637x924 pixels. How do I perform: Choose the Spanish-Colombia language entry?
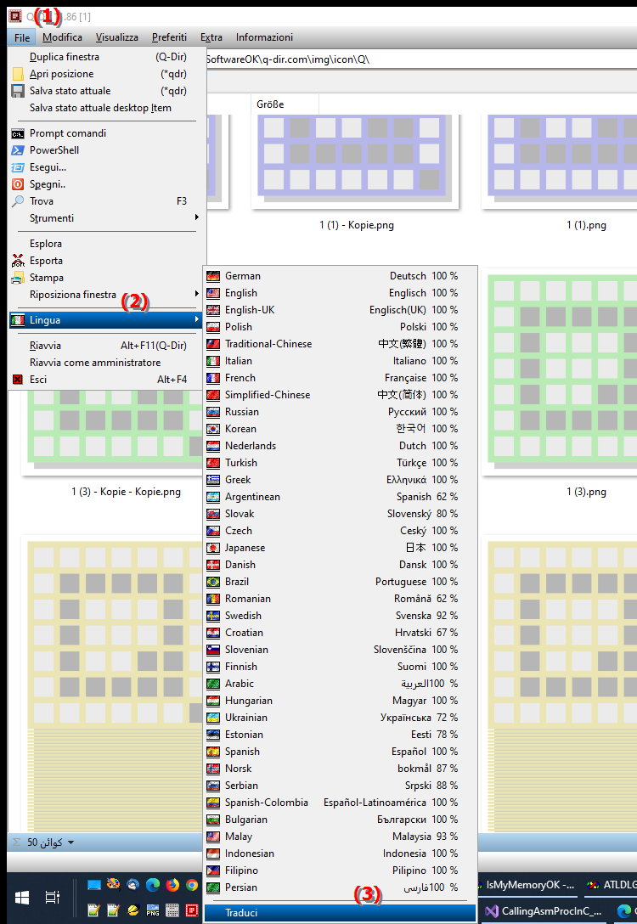click(340, 803)
